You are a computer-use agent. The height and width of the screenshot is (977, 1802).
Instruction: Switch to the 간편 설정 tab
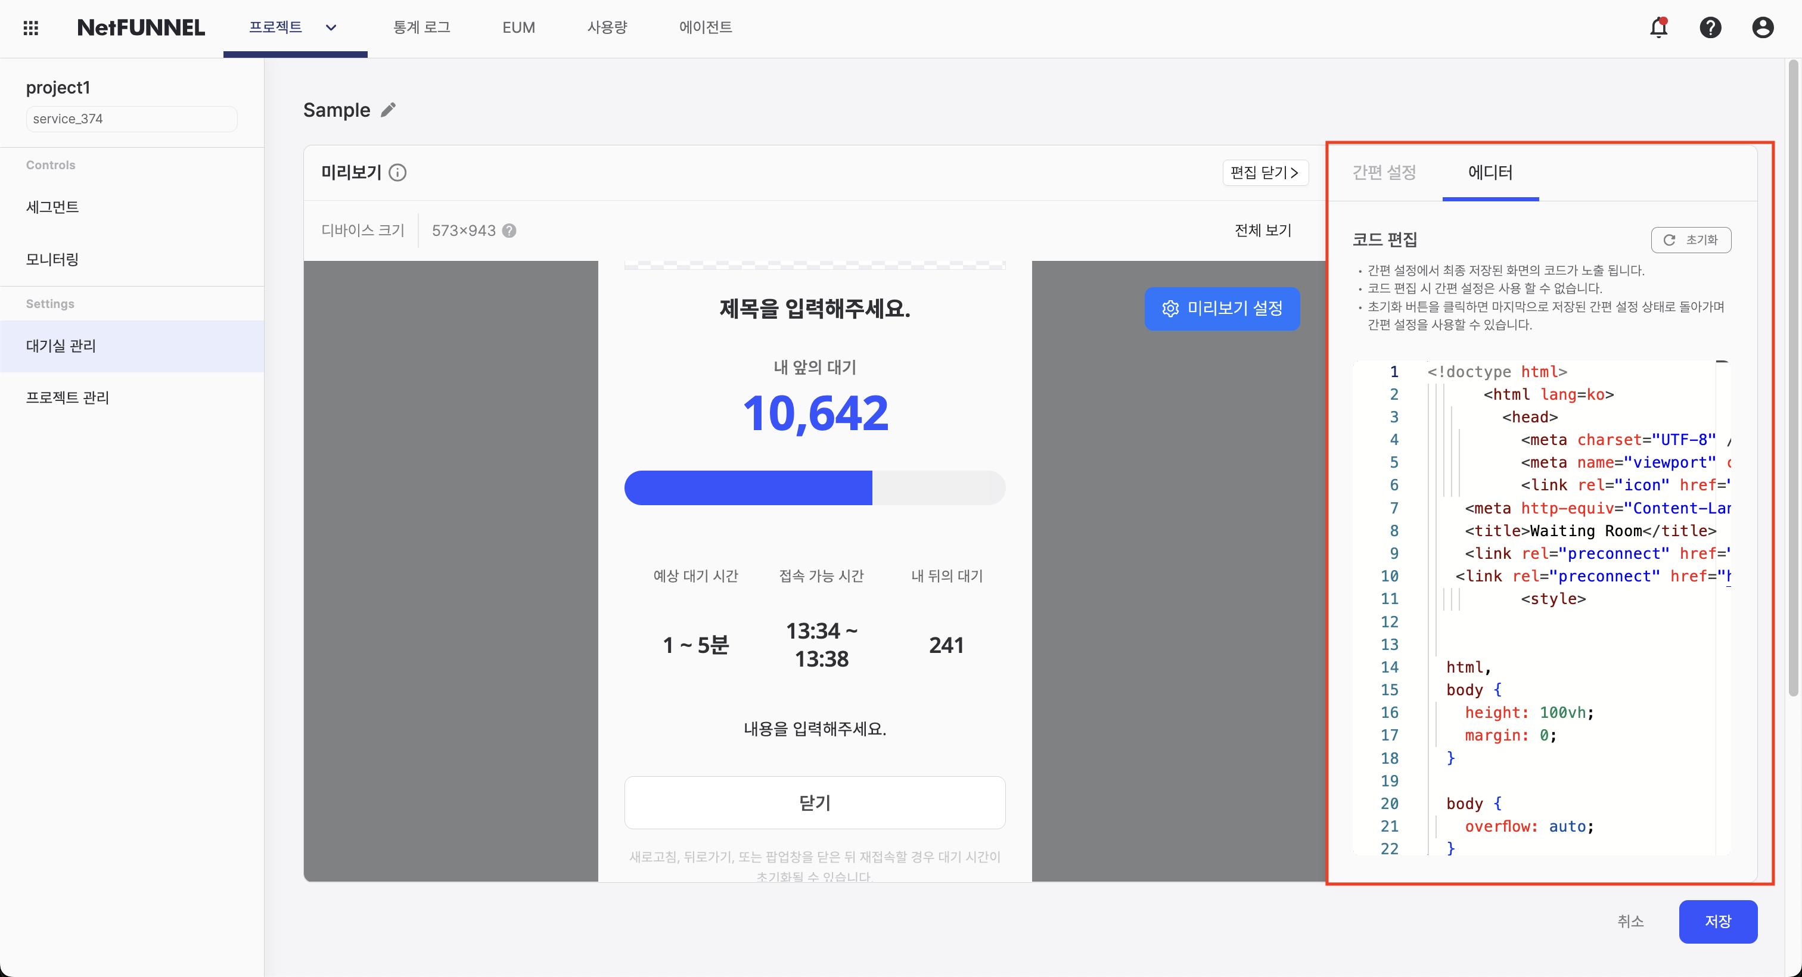coord(1383,173)
